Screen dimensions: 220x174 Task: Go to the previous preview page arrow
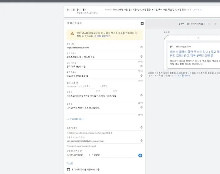click(x=209, y=24)
